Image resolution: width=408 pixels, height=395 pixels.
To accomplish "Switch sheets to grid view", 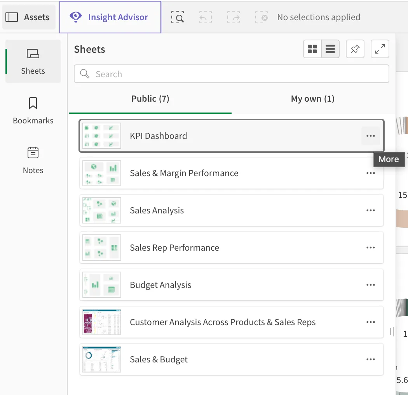I will pyautogui.click(x=312, y=49).
